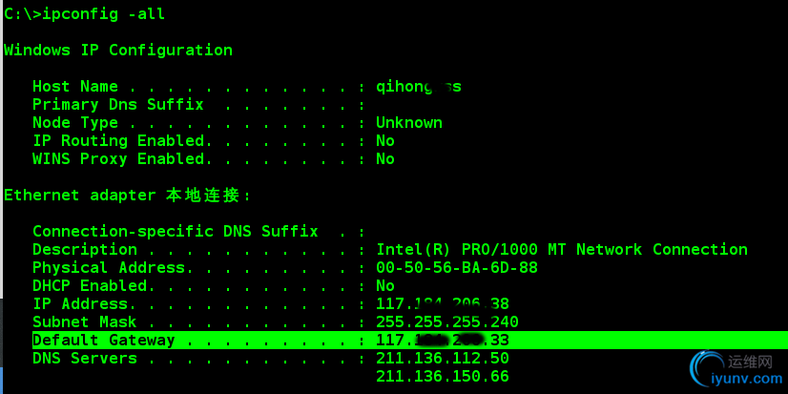The width and height of the screenshot is (788, 394).
Task: Click the IP Address value
Action: click(x=442, y=303)
